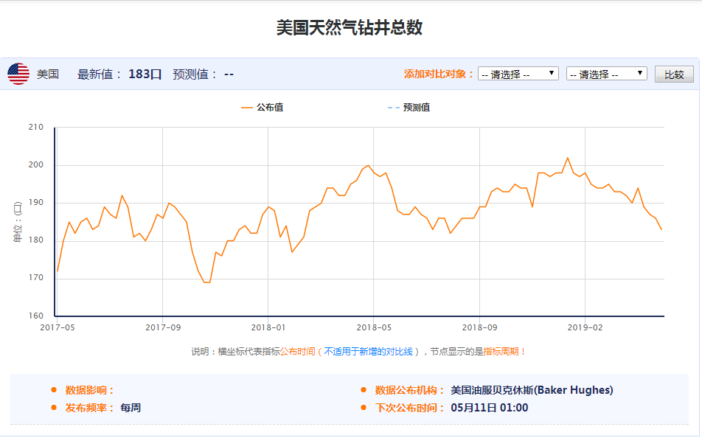Click the next release time 05月11日 01:00
702x438 pixels.
coord(489,408)
